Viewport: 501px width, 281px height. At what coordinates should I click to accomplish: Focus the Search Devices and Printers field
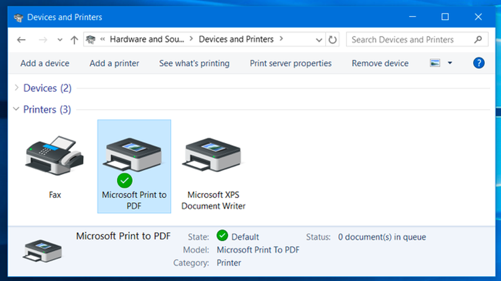(417, 40)
